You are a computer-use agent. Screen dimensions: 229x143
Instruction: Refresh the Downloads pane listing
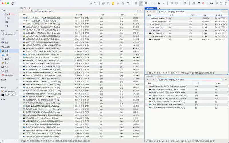[x=157, y=80]
